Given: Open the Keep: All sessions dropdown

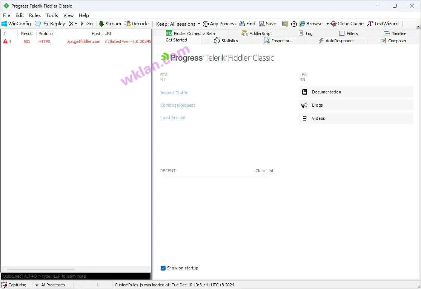Looking at the screenshot, I should point(178,24).
